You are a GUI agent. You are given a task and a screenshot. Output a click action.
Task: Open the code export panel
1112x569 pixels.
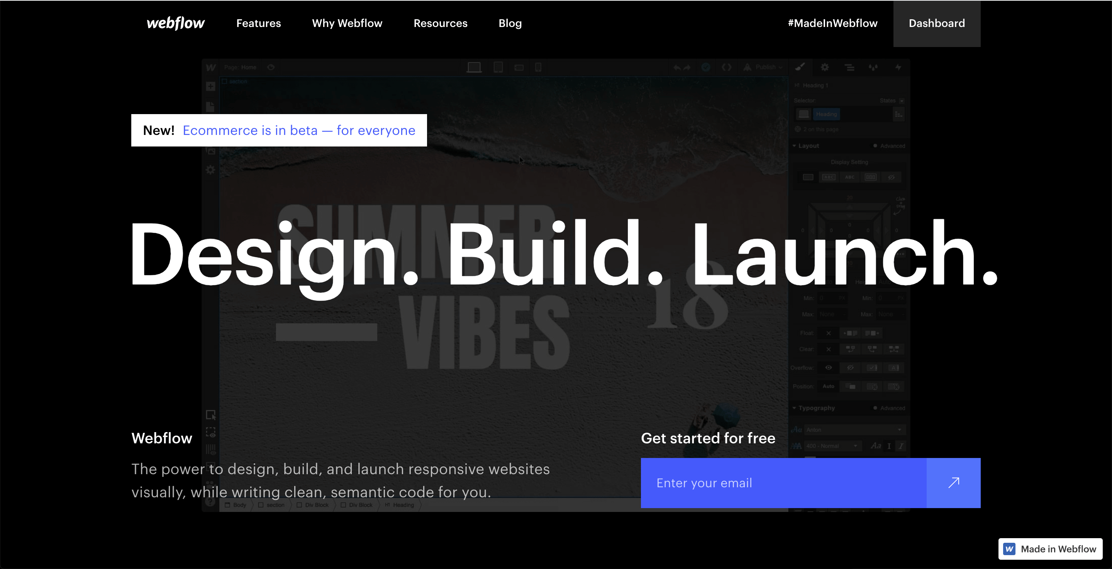click(727, 67)
